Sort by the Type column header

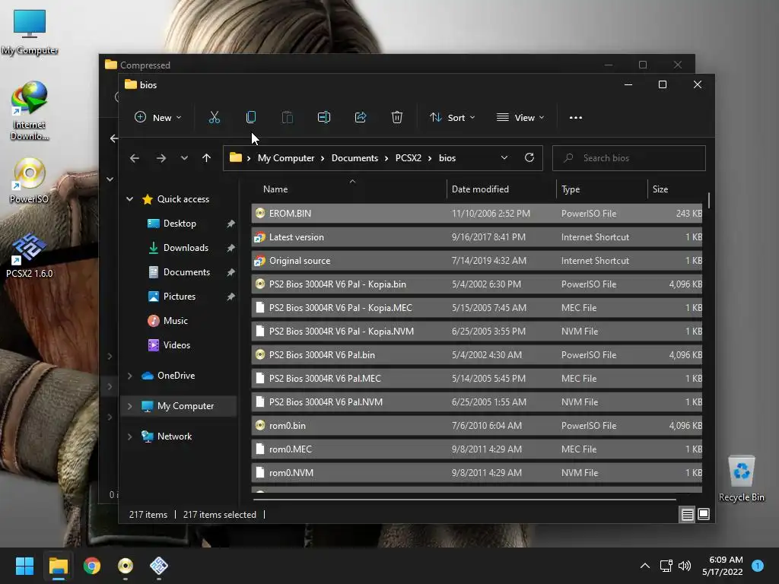[602, 189]
